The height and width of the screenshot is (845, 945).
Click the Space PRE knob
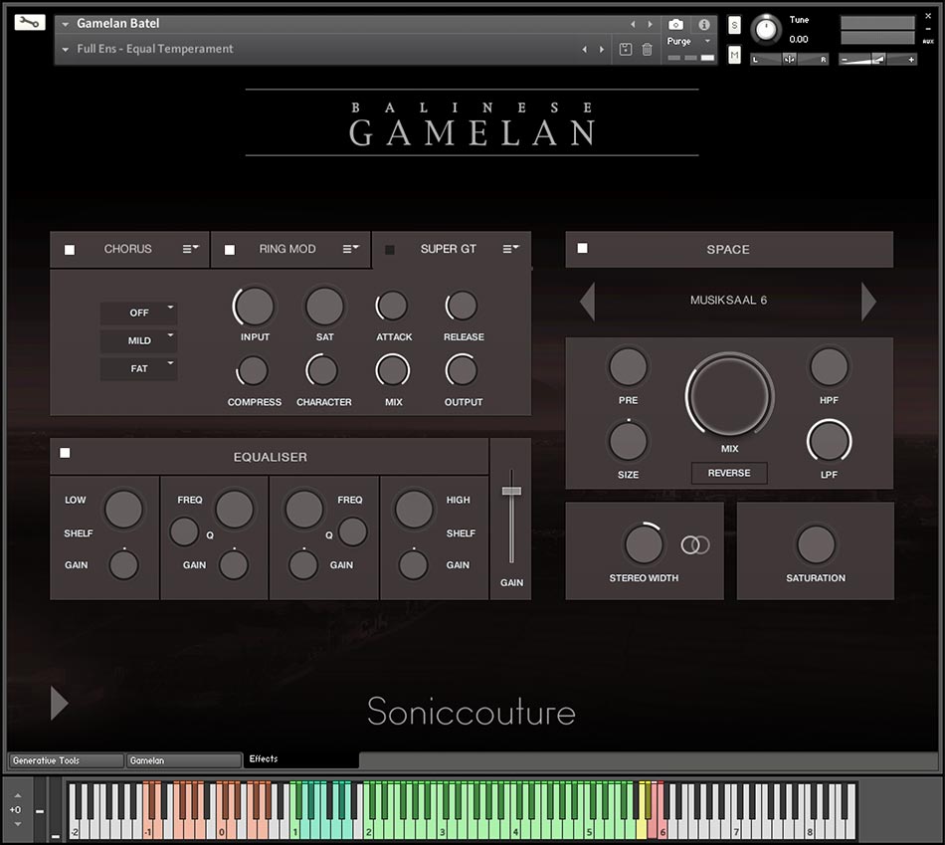(x=628, y=367)
